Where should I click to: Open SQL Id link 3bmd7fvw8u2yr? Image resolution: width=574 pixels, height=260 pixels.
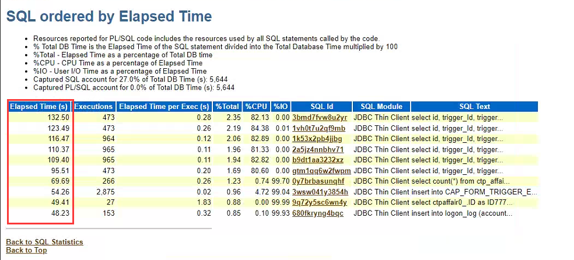point(319,117)
